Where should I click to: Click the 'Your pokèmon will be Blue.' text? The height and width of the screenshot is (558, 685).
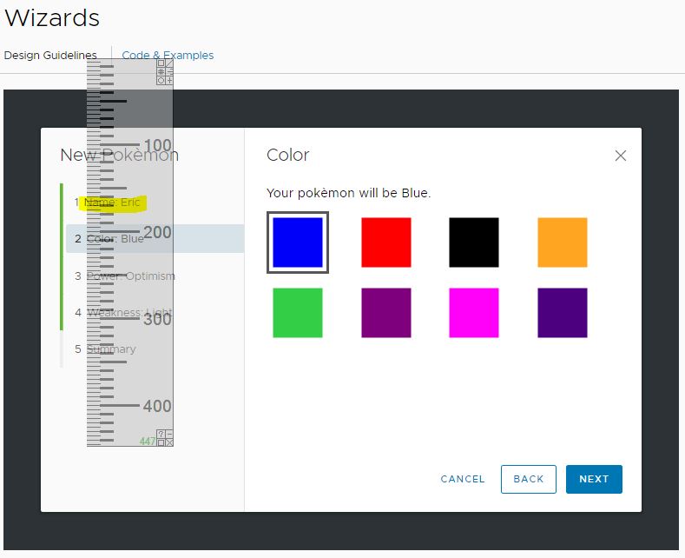click(349, 193)
